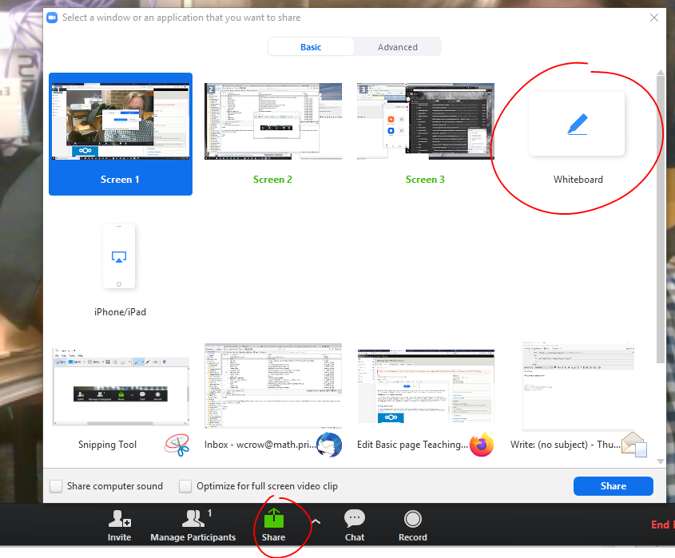Pick the Thunderbird Inbox window
Screen dimensions: 675x558
(272, 386)
